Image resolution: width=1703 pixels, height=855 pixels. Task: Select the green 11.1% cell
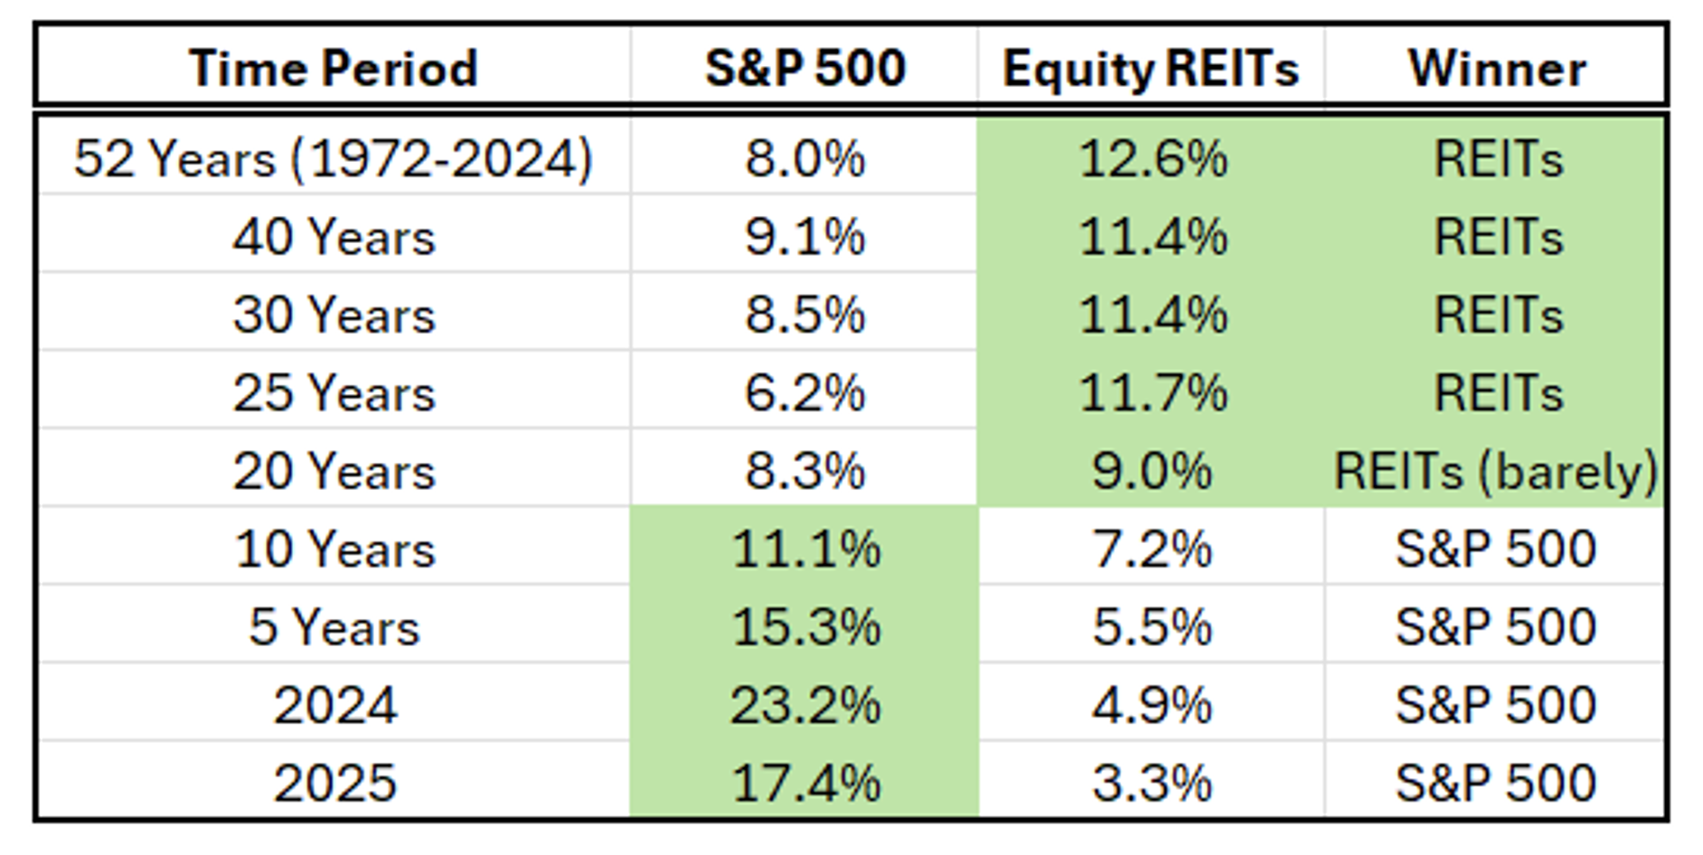[x=804, y=549]
